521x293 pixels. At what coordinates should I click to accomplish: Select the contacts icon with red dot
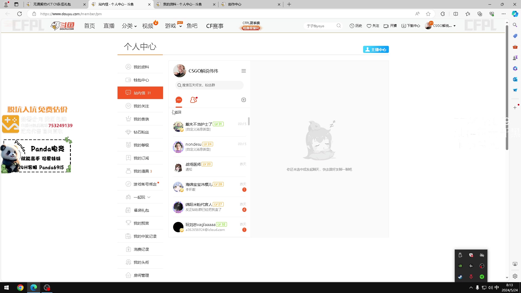click(x=193, y=100)
